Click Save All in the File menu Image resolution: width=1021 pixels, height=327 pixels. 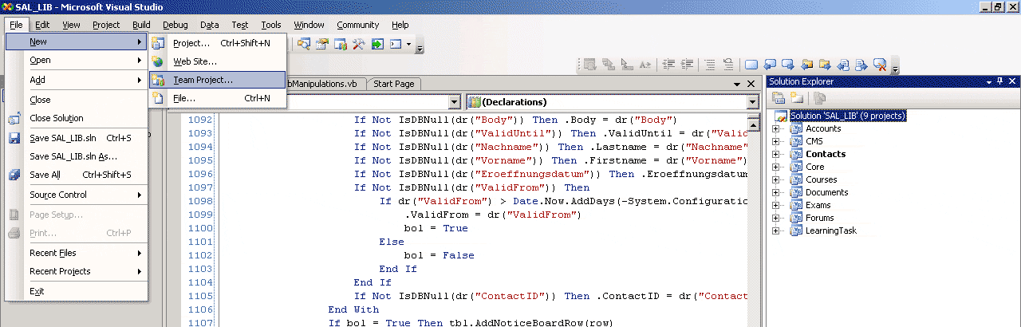76,175
